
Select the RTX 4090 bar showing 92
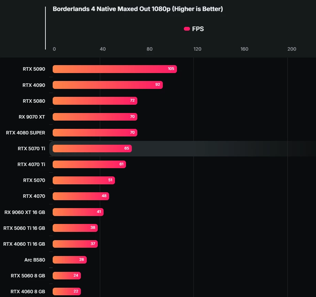click(x=108, y=85)
